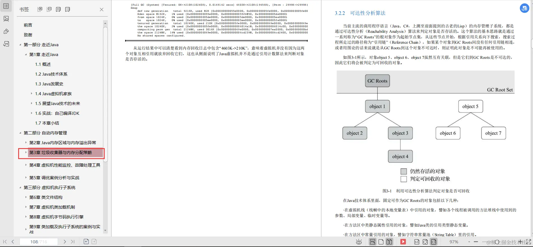Start slideshow with the red play button
Viewport: 533px width, 247px height.
click(x=403, y=242)
